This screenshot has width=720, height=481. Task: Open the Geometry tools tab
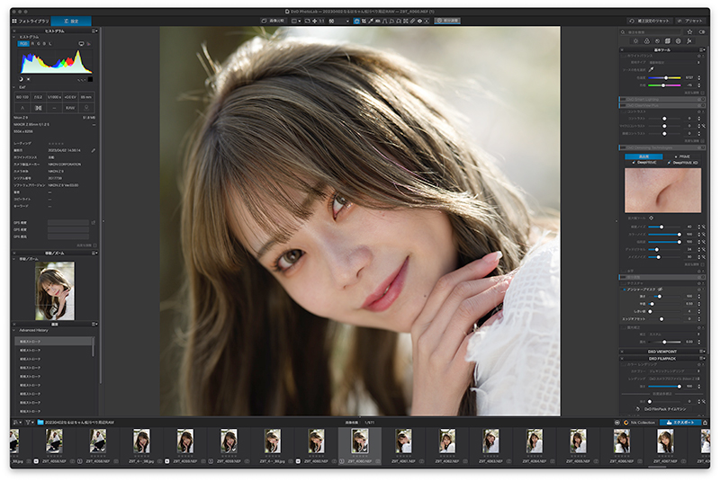(668, 40)
